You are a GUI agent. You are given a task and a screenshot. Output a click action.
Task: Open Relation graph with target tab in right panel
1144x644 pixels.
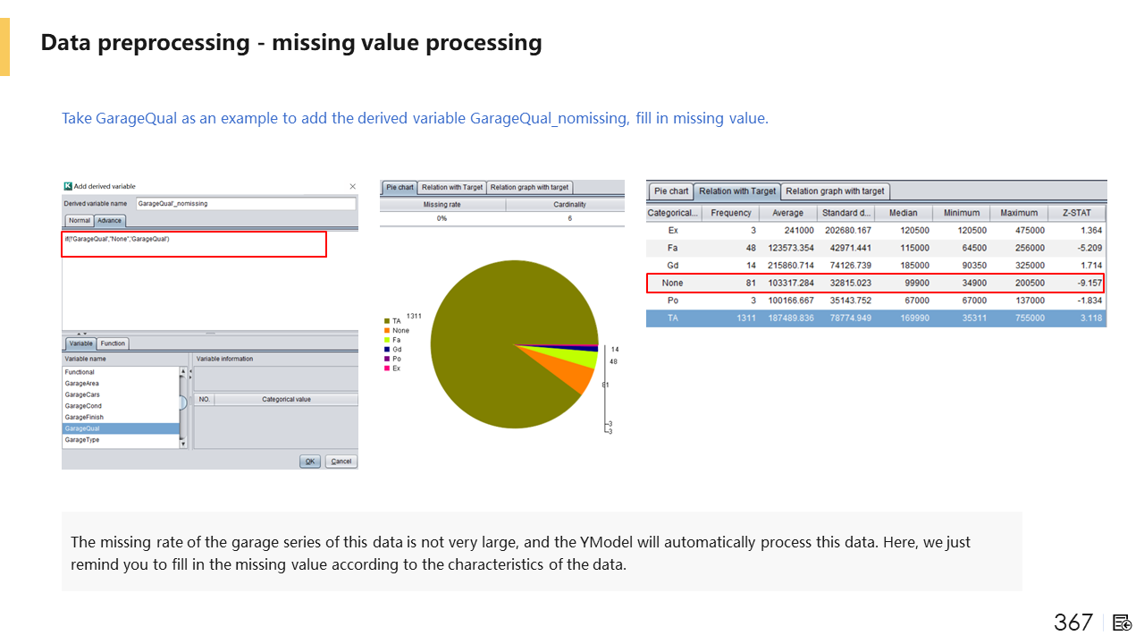835,191
